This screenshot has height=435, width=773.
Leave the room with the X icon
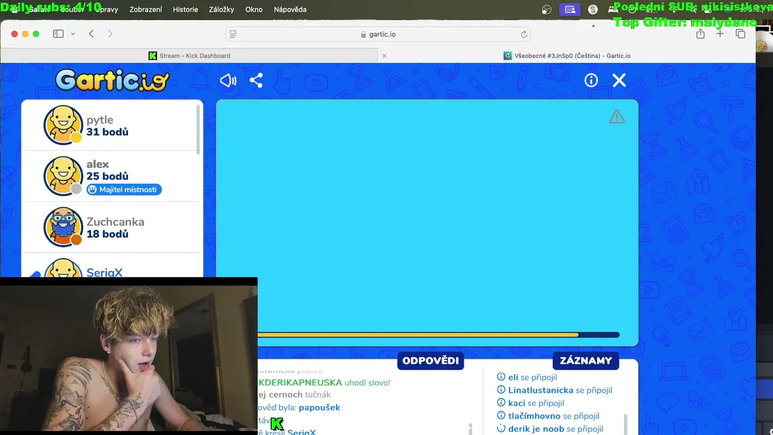coord(619,80)
